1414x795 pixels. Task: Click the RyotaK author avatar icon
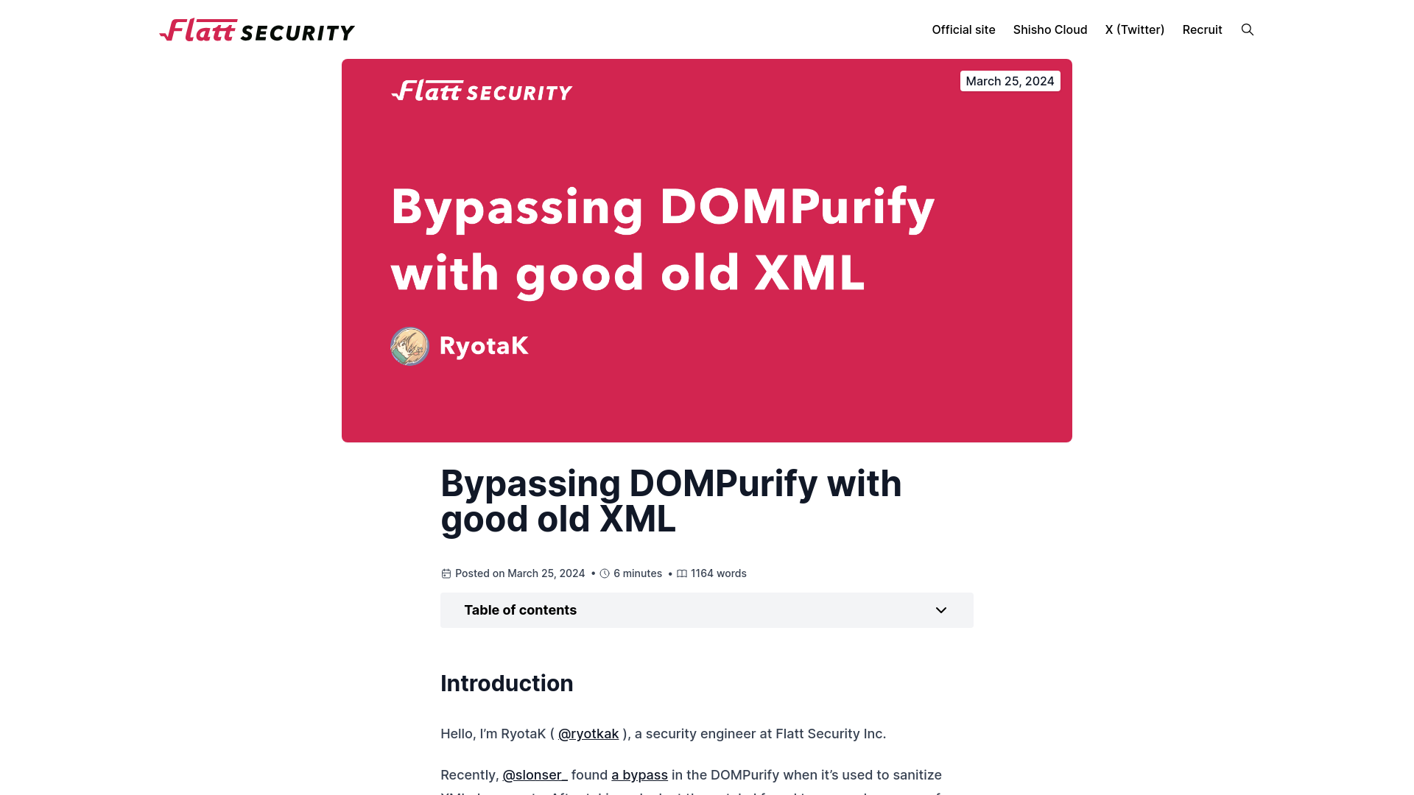pos(409,347)
